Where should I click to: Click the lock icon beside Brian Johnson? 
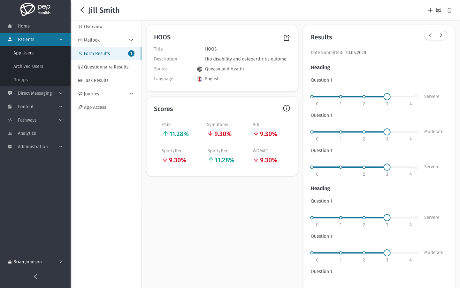(x=10, y=262)
